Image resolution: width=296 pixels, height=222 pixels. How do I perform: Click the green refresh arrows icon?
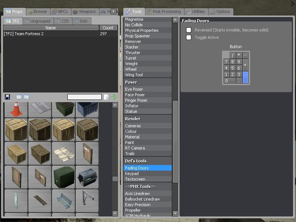coord(114,97)
